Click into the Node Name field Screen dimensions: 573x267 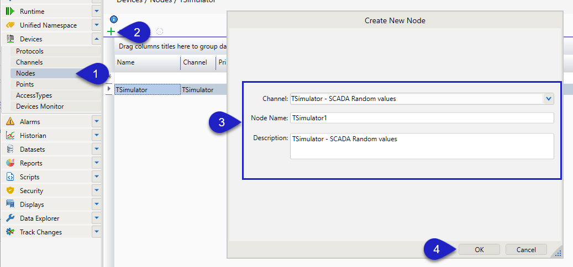coord(422,118)
